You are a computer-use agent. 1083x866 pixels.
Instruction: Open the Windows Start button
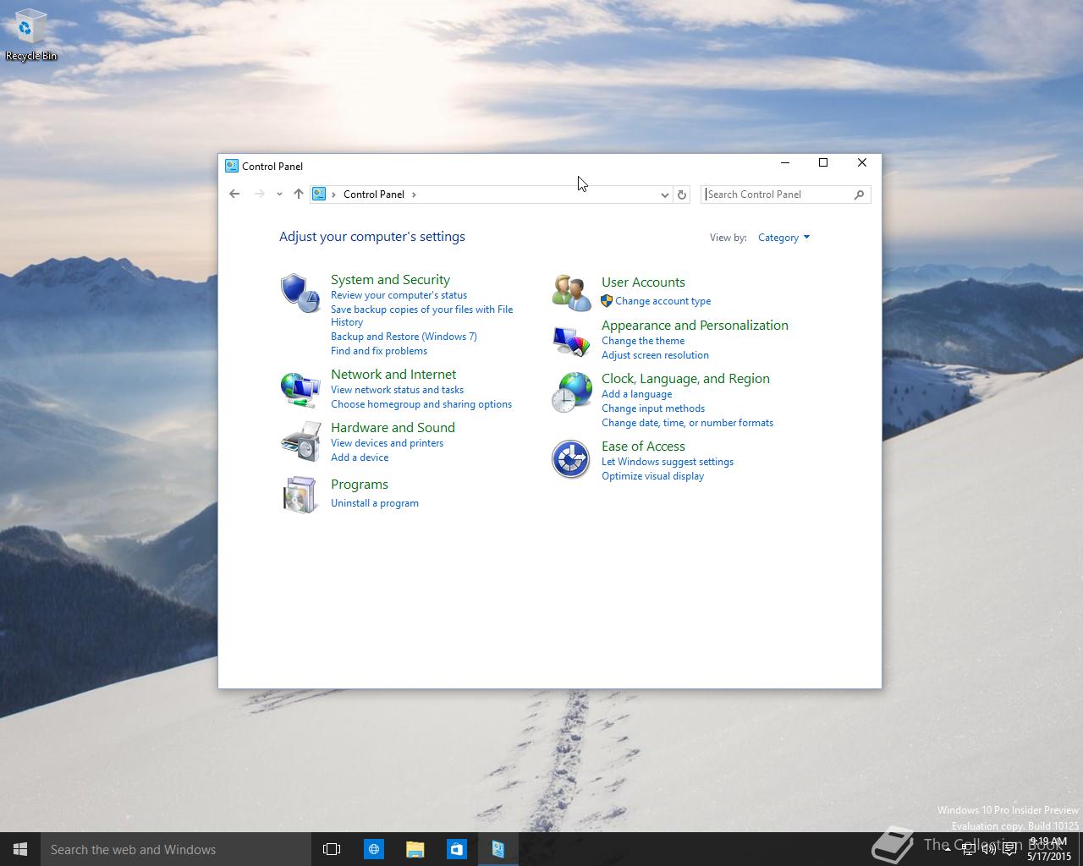(x=20, y=849)
